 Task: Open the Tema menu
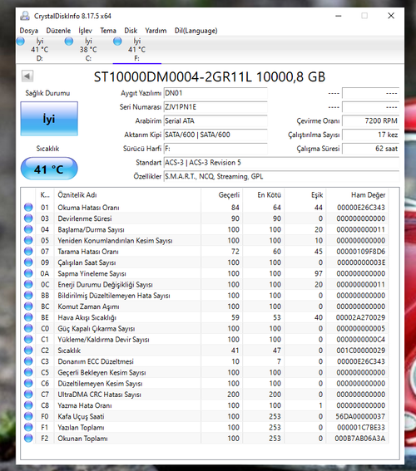click(108, 31)
